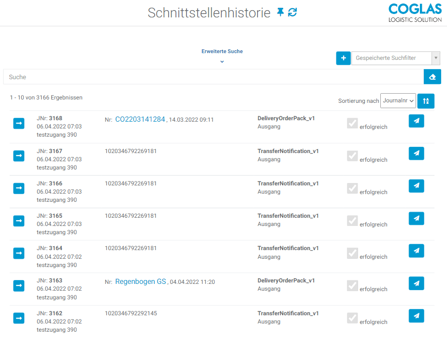
Task: Toggle erfolgreich checkbox for journal 3168
Action: 352,124
